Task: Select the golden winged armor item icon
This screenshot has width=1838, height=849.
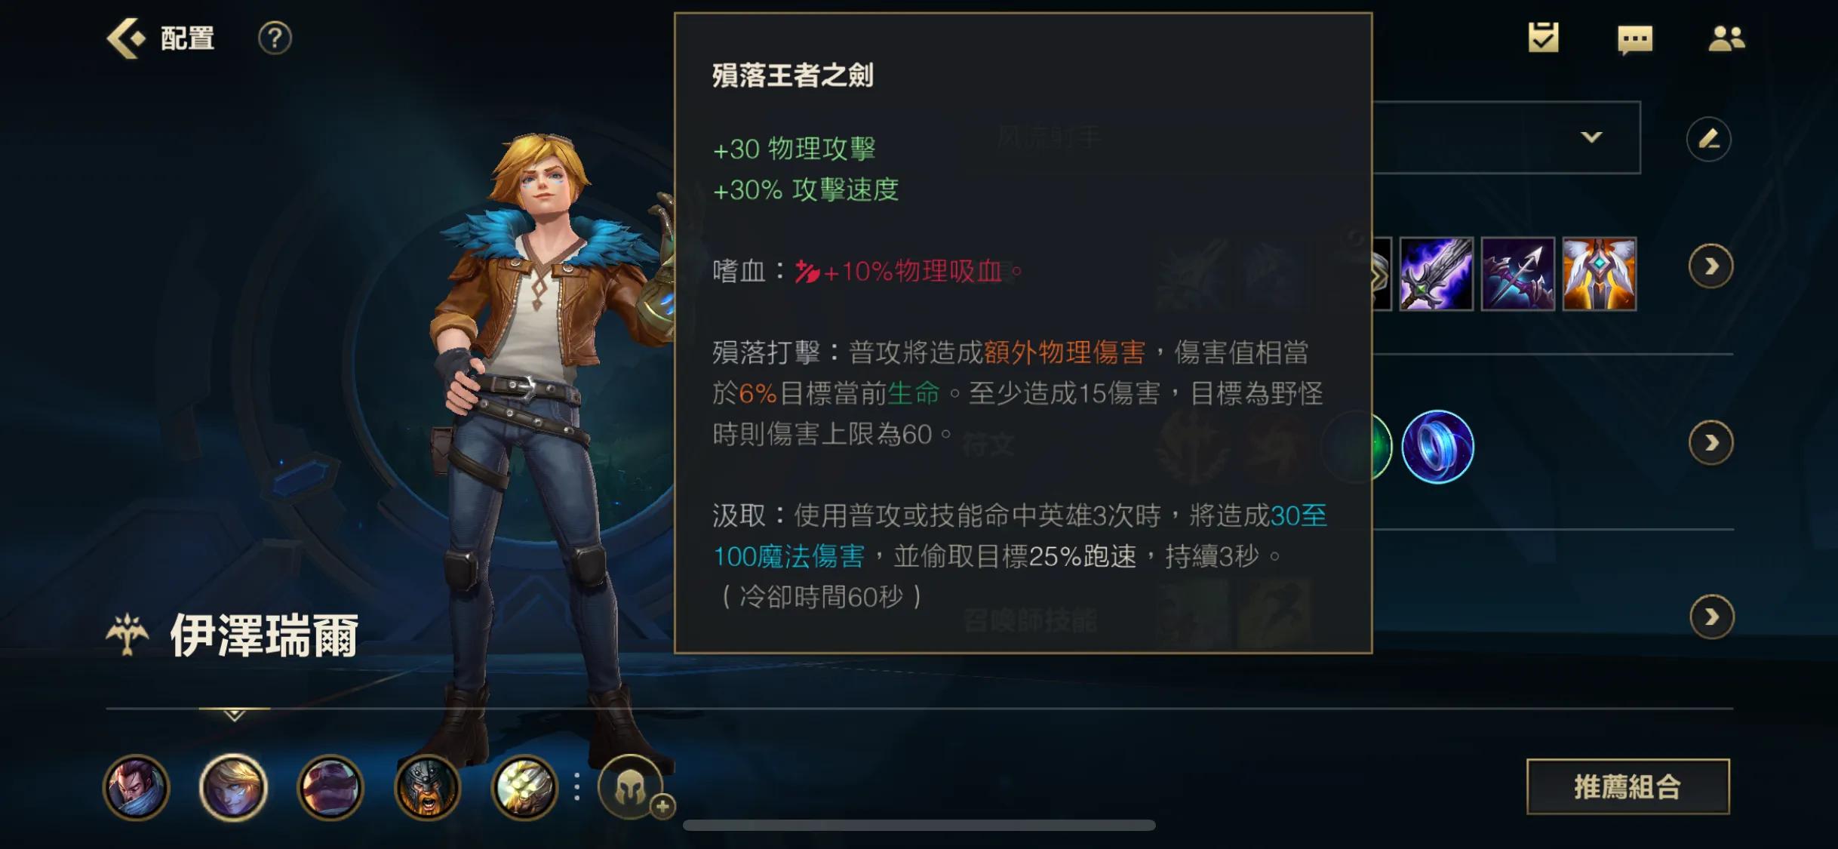Action: (x=1599, y=274)
